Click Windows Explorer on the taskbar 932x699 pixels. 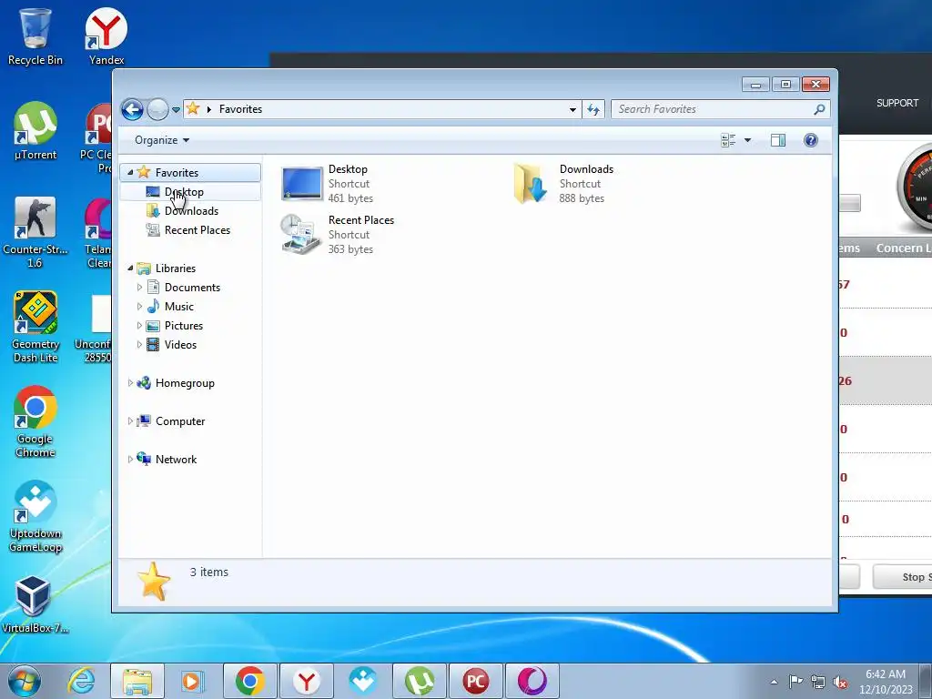[x=137, y=681]
